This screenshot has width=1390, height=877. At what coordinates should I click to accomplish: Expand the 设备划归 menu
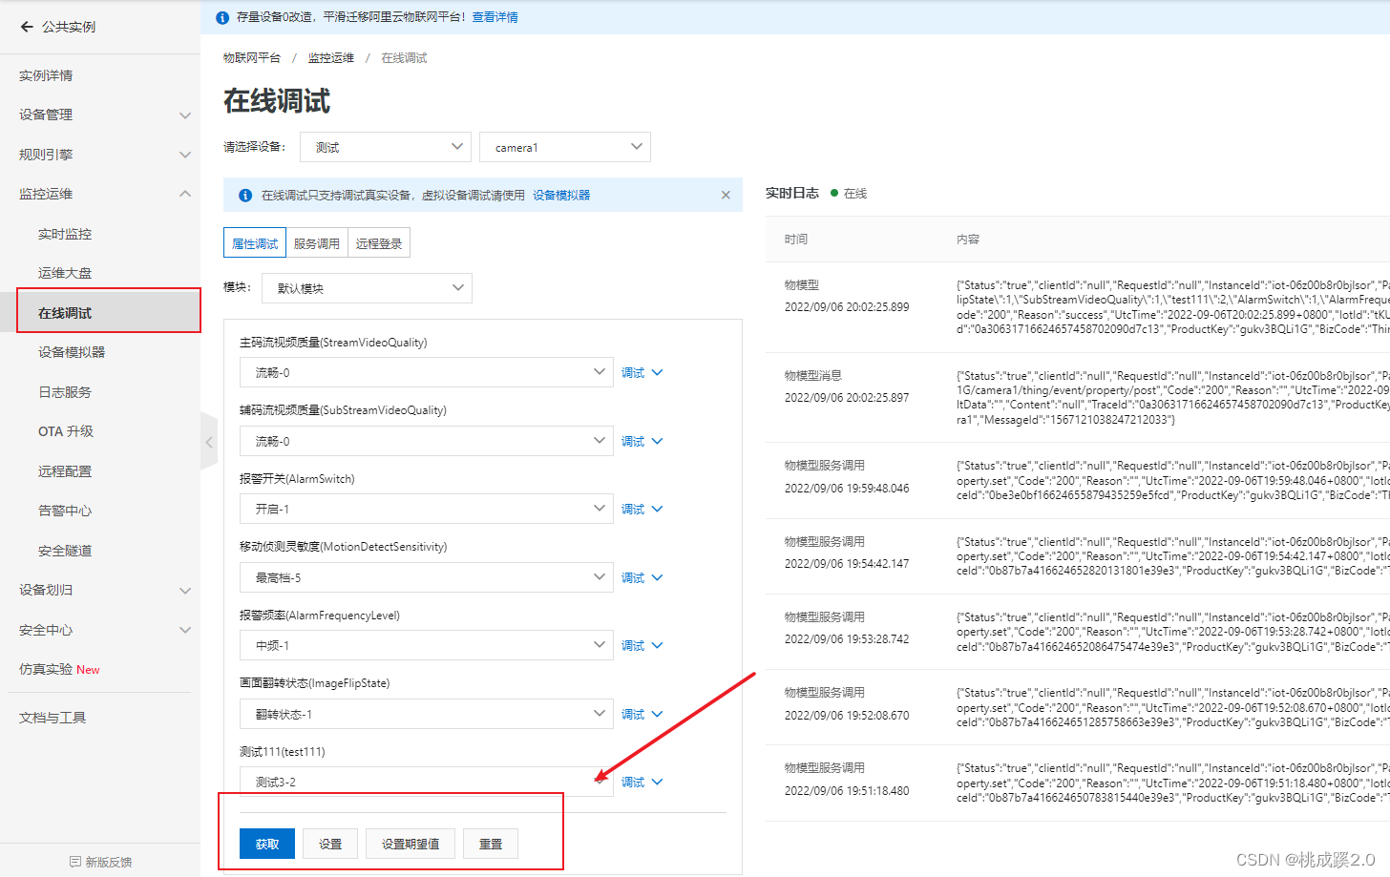point(185,591)
